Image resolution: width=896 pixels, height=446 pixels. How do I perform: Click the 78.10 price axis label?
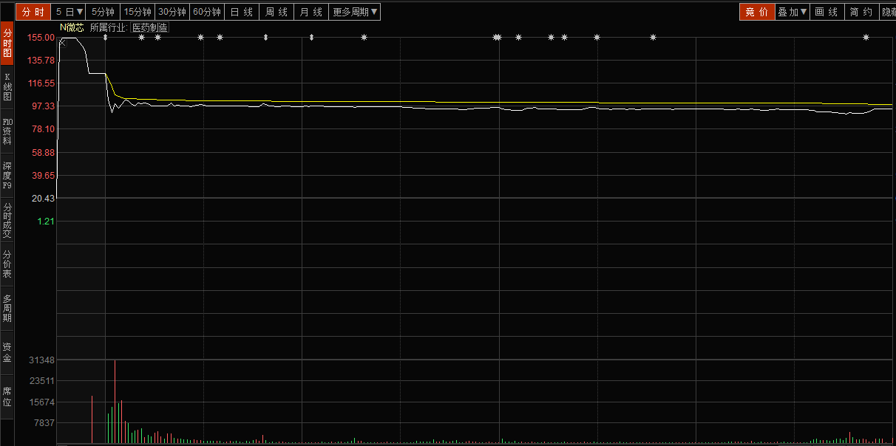(x=43, y=129)
